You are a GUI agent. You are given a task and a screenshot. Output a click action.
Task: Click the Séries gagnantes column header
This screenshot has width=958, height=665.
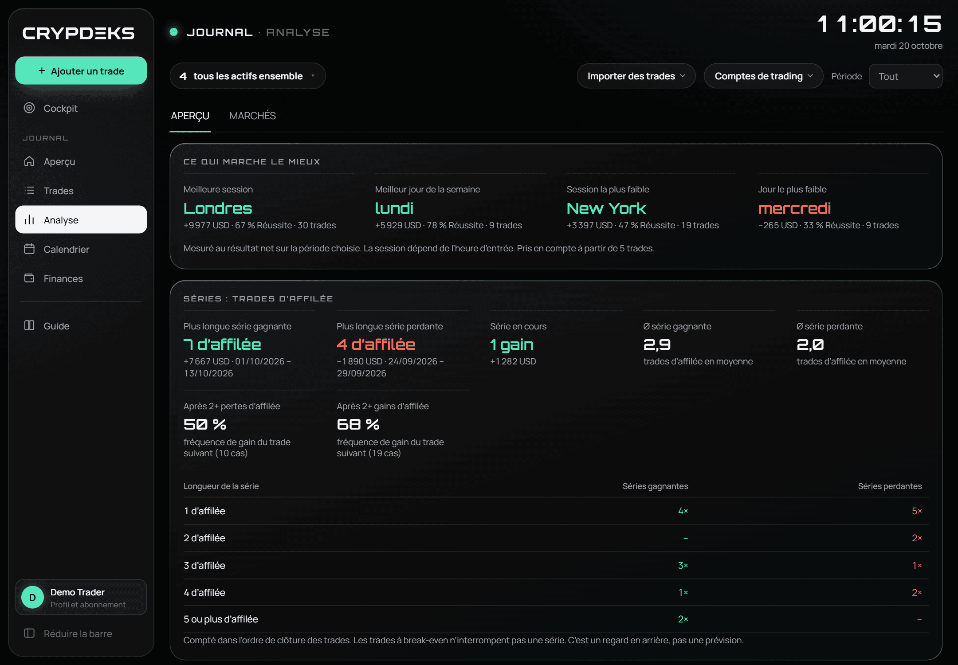tap(655, 486)
